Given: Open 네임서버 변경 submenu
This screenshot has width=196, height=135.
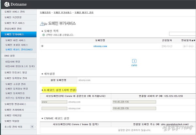Looking at the screenshot, I should (x=13, y=61).
